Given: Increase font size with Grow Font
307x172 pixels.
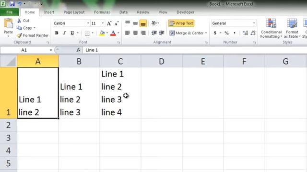Looking at the screenshot, I should coord(109,23).
